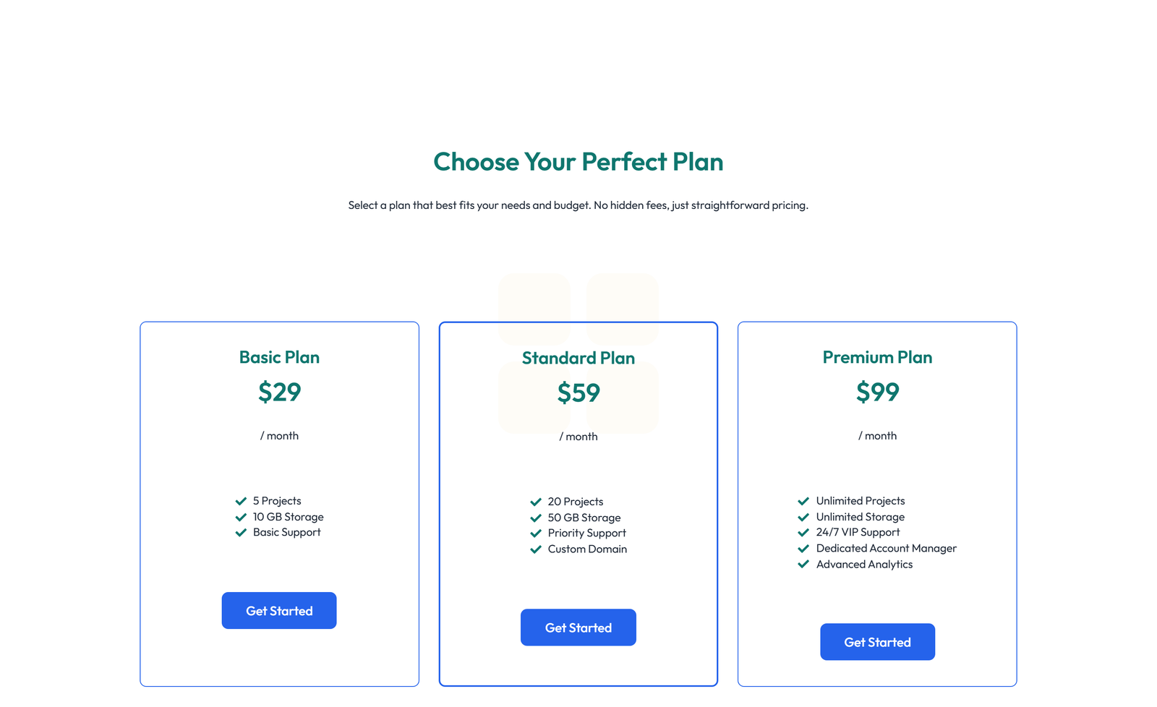1157x707 pixels.
Task: Click the / month label under $59
Action: point(578,436)
